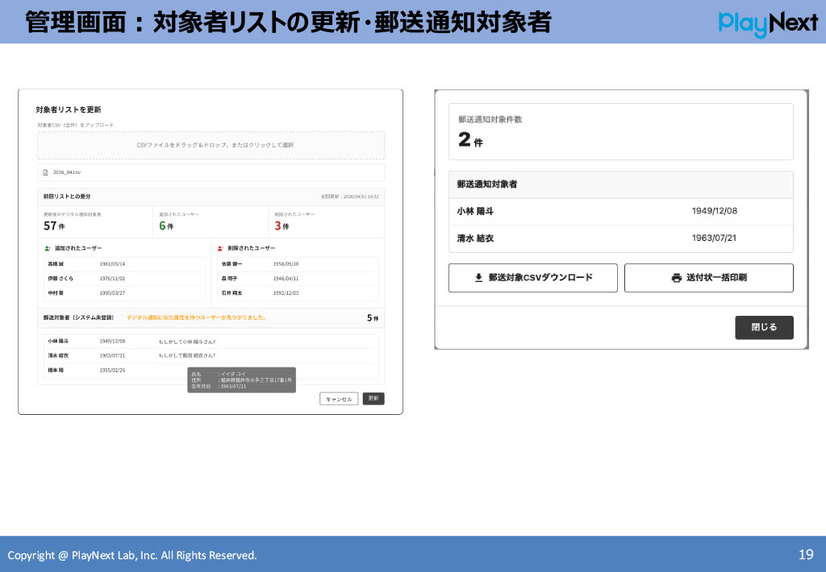Select removed user 石井 翔太

232,293
